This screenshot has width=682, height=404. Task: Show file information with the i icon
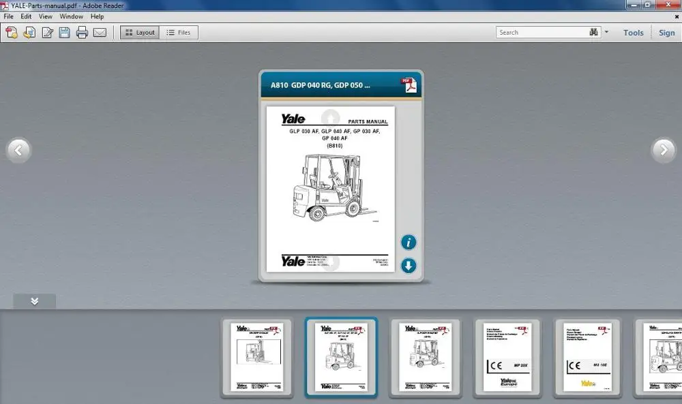[409, 243]
